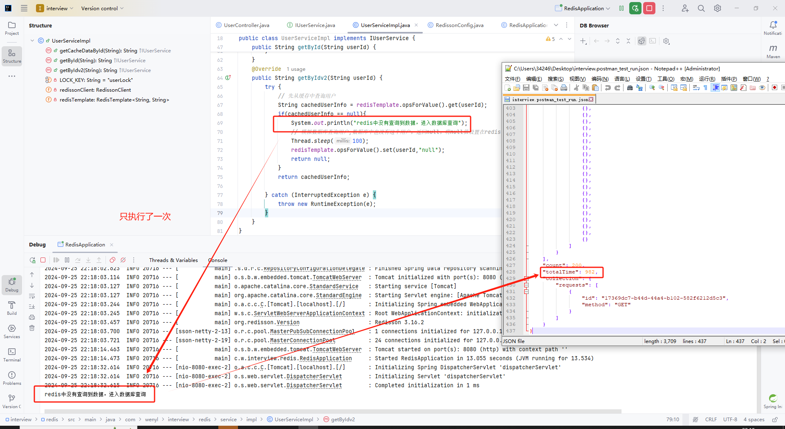Image resolution: width=785 pixels, height=429 pixels.
Task: Click Code With Me user icon
Action: point(685,8)
